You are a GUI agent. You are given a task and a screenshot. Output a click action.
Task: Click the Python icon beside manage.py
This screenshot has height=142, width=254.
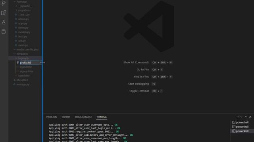pyautogui.click(x=14, y=84)
